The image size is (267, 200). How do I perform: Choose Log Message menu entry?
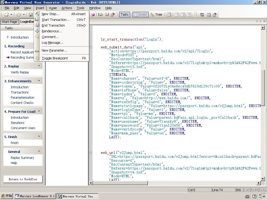click(x=62, y=43)
